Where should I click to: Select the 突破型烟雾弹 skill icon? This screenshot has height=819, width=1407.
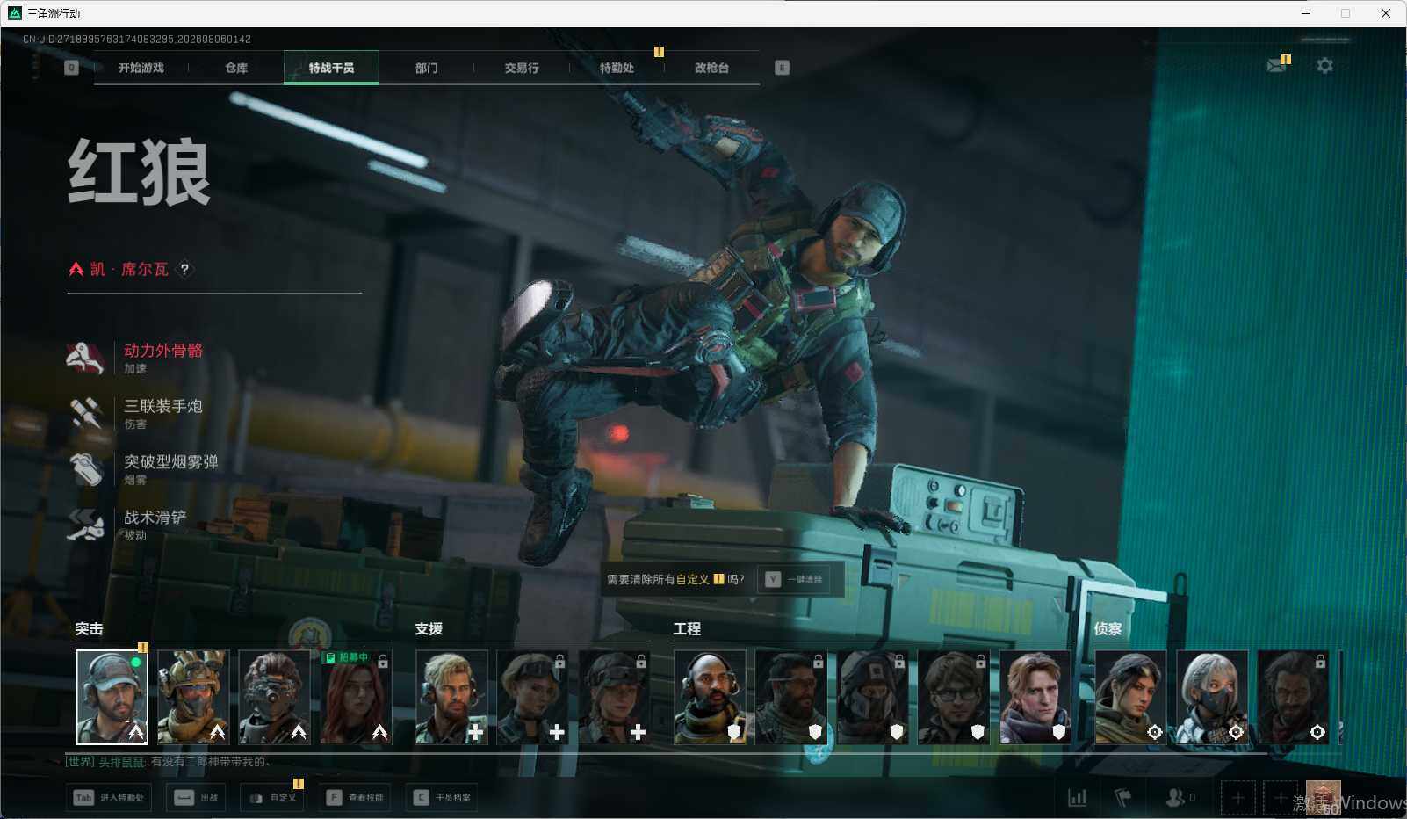(x=86, y=468)
